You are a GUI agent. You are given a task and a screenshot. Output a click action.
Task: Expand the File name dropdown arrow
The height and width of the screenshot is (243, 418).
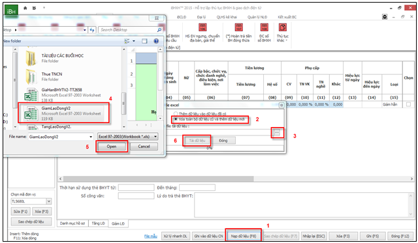click(91, 137)
